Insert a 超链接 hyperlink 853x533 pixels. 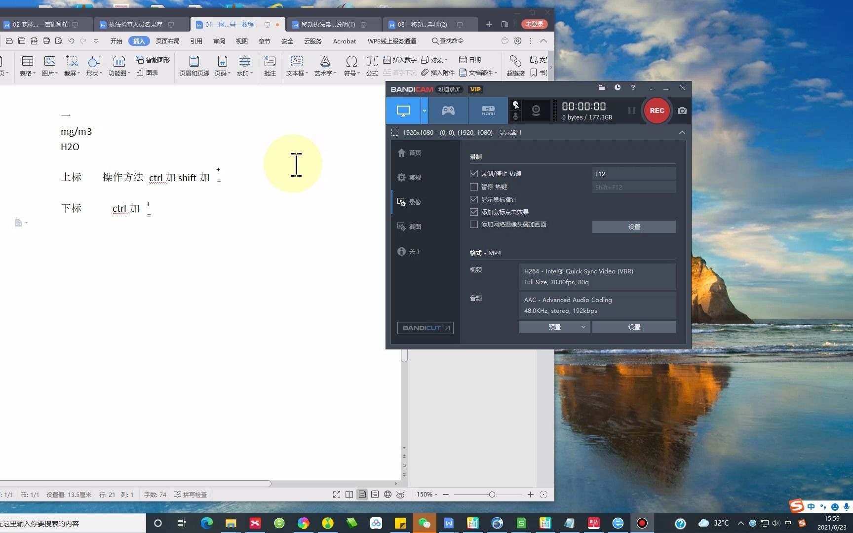pos(515,66)
